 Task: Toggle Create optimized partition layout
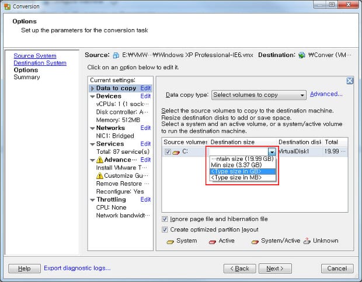[x=165, y=230]
